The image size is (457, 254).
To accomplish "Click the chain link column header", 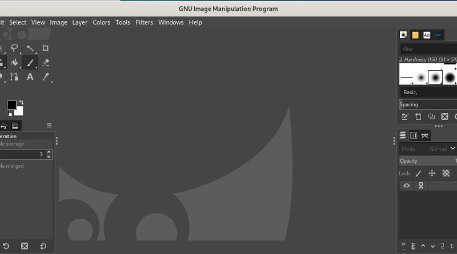I will 421,186.
